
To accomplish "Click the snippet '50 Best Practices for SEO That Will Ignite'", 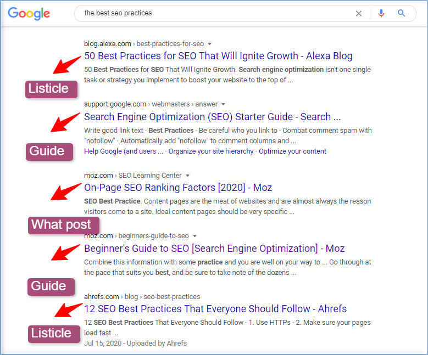I will click(227, 75).
